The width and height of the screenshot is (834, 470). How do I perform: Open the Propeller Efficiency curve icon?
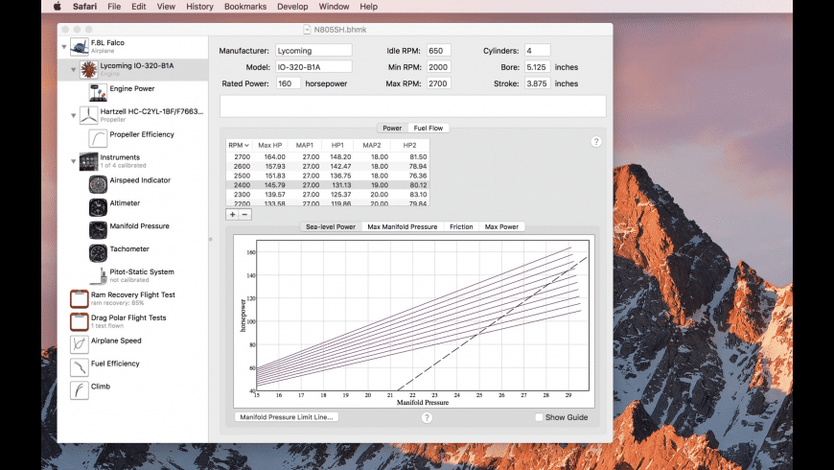(98, 138)
